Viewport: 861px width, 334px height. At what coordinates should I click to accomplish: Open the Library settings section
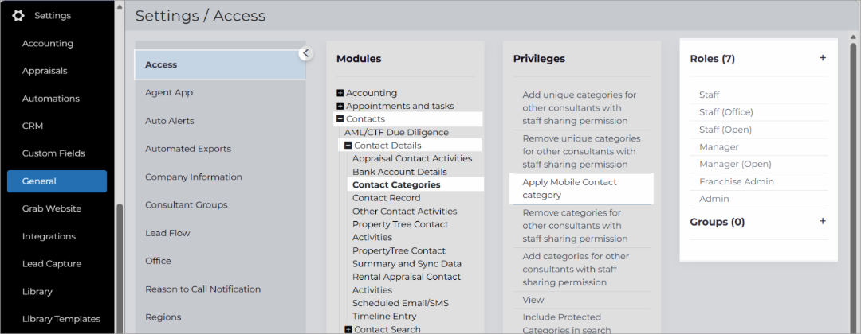(37, 291)
